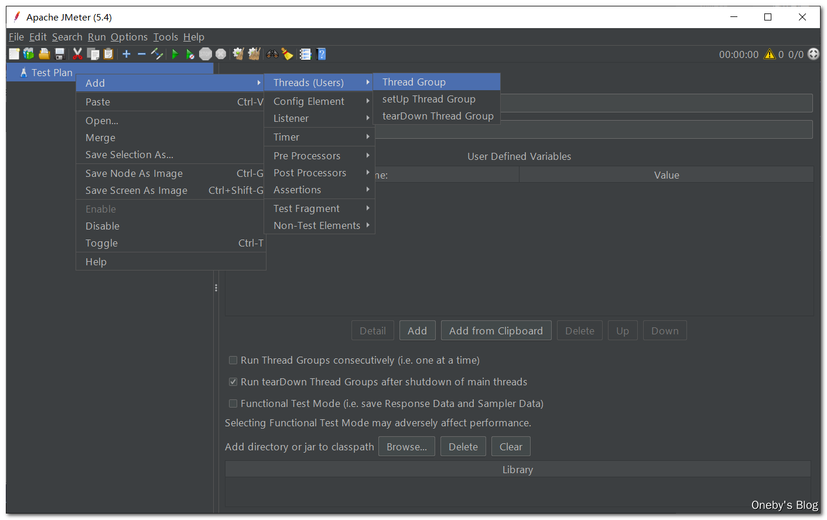827x520 pixels.
Task: Select setUp Thread Group option
Action: coord(437,99)
